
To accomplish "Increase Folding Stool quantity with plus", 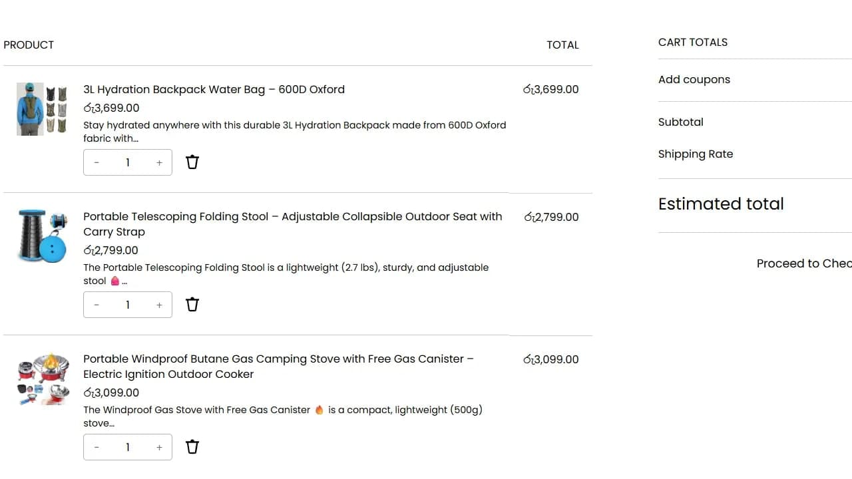I will (x=159, y=305).
